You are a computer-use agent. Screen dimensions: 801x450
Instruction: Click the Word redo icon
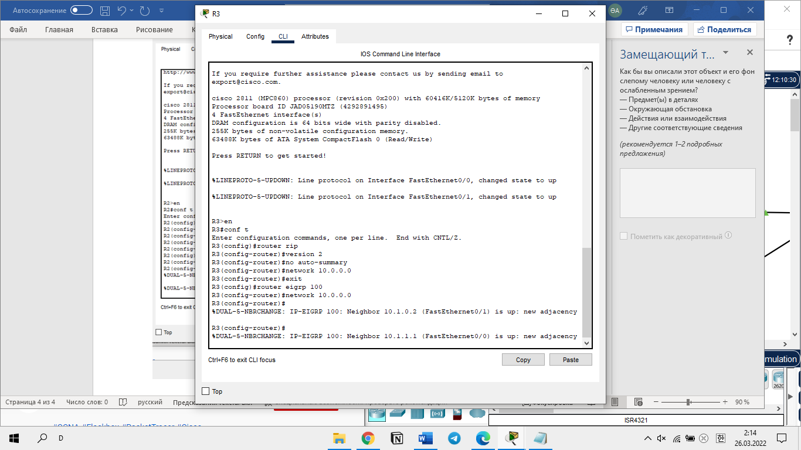[145, 11]
